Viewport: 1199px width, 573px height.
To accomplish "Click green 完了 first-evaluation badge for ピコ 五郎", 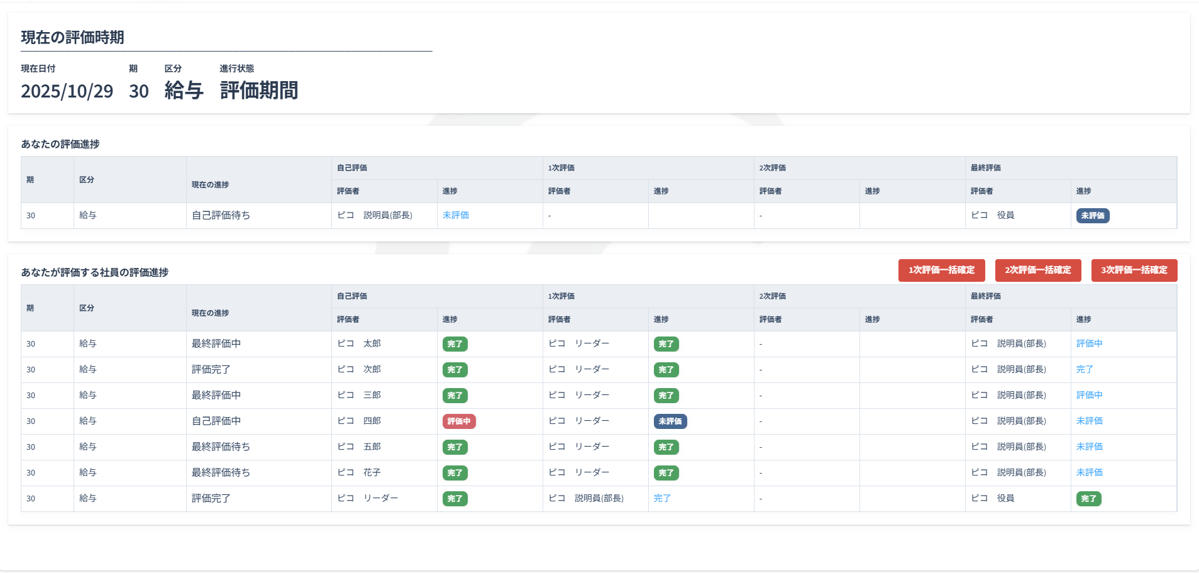I will pyautogui.click(x=666, y=447).
